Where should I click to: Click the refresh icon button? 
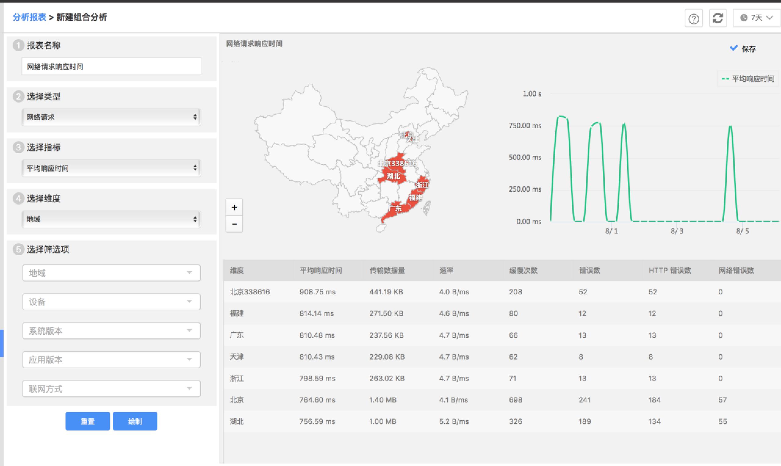pyautogui.click(x=718, y=18)
